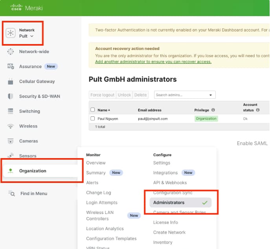The image size is (270, 249).
Task: Open Cameras menu
Action: [x=29, y=141]
